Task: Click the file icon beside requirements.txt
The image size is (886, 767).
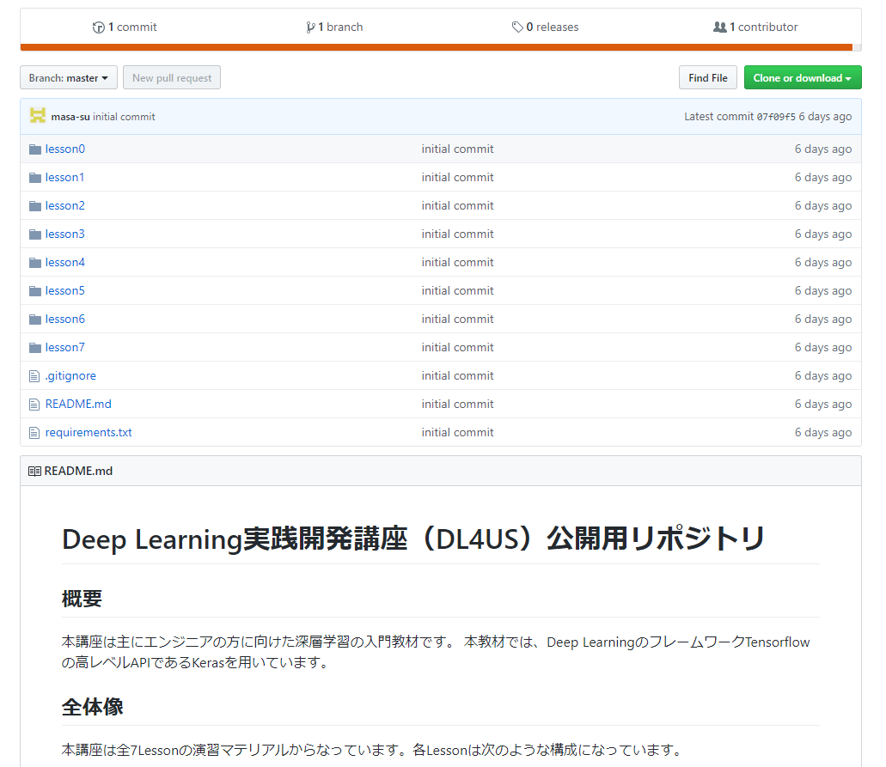Action: click(x=34, y=432)
